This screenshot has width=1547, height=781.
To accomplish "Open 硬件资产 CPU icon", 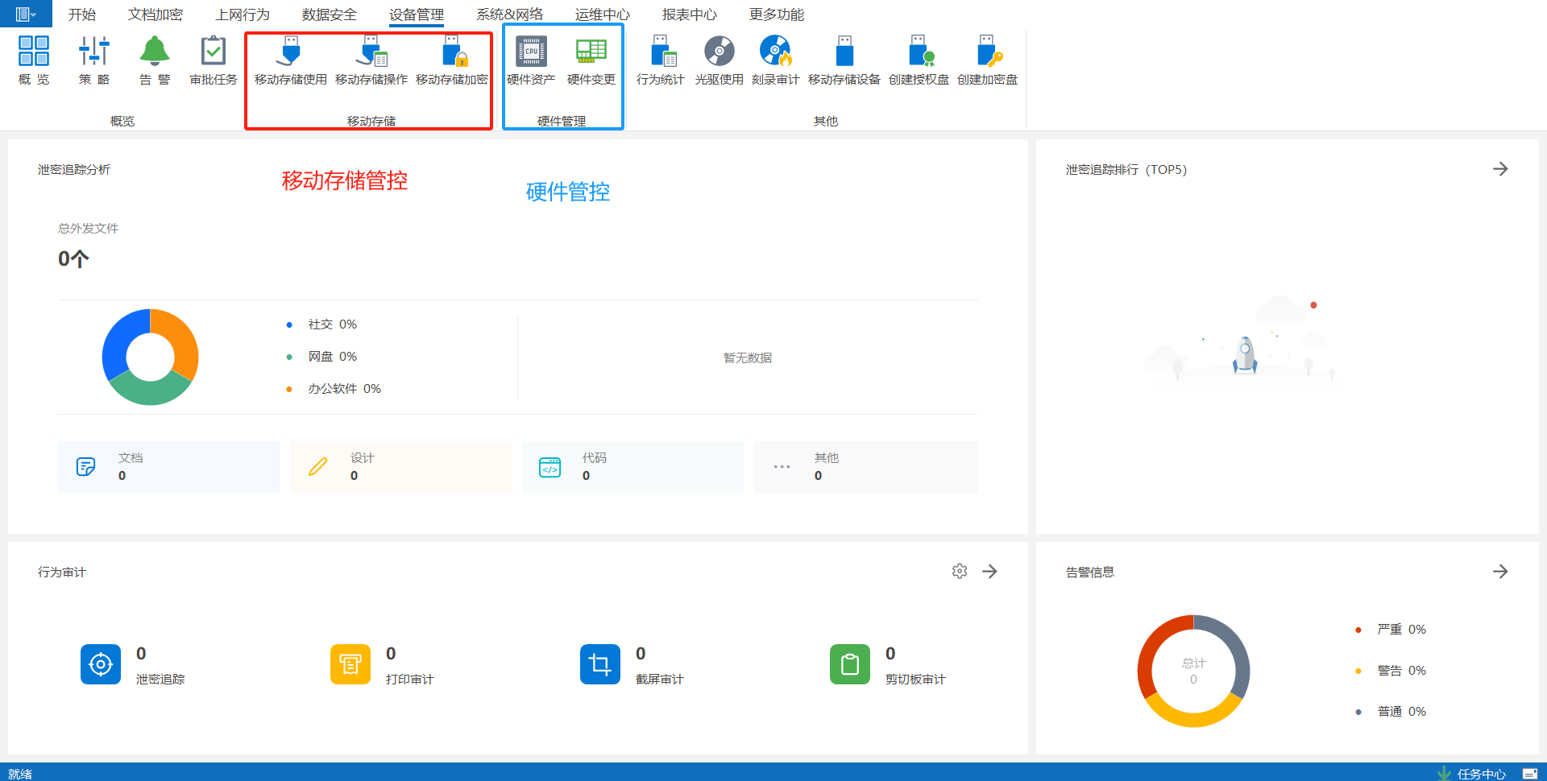I will 531,60.
